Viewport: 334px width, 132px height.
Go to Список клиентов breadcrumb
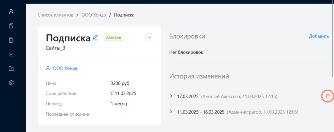click(55, 15)
